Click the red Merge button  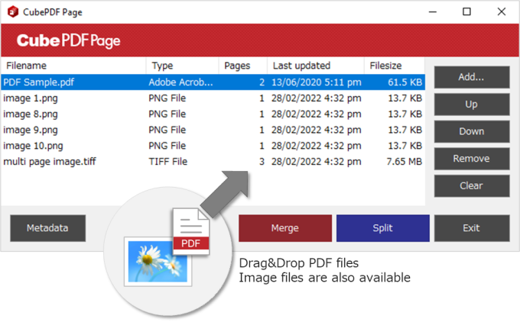tap(285, 228)
